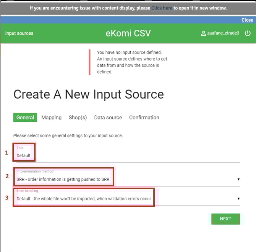Image resolution: width=256 pixels, height=252 pixels.
Task: Click the Implementation method dropdown arrow
Action: coord(238,179)
